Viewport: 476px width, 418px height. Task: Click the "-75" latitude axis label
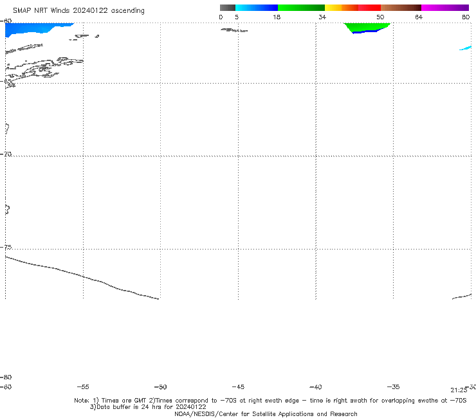pyautogui.click(x=6, y=247)
